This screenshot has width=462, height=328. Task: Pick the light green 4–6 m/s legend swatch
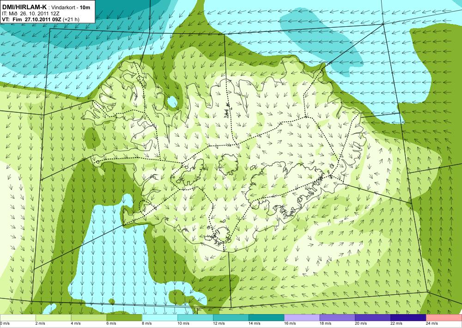coord(89,318)
